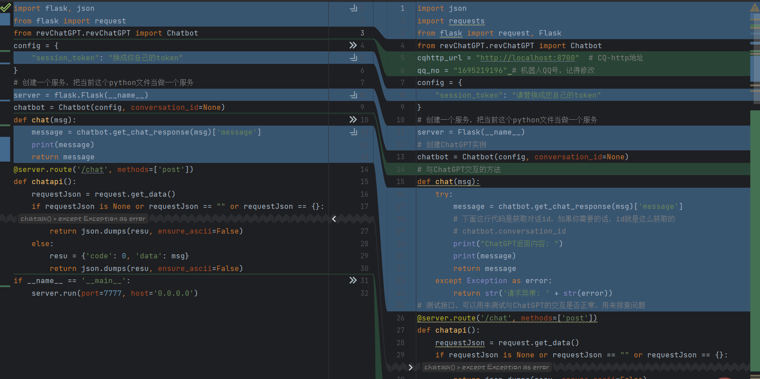This screenshot has height=379, width=760.
Task: Click 'from flask import request' left line
Action: pyautogui.click(x=70, y=21)
